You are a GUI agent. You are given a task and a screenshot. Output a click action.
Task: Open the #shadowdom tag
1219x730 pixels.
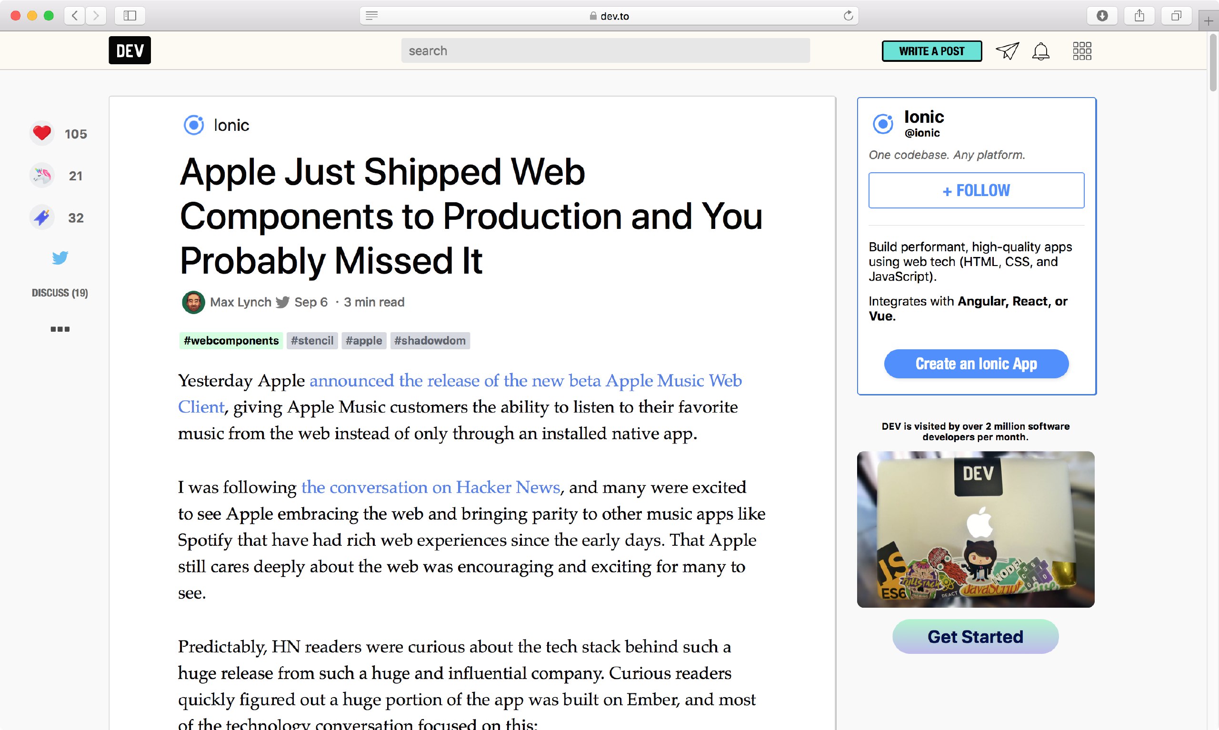(430, 340)
